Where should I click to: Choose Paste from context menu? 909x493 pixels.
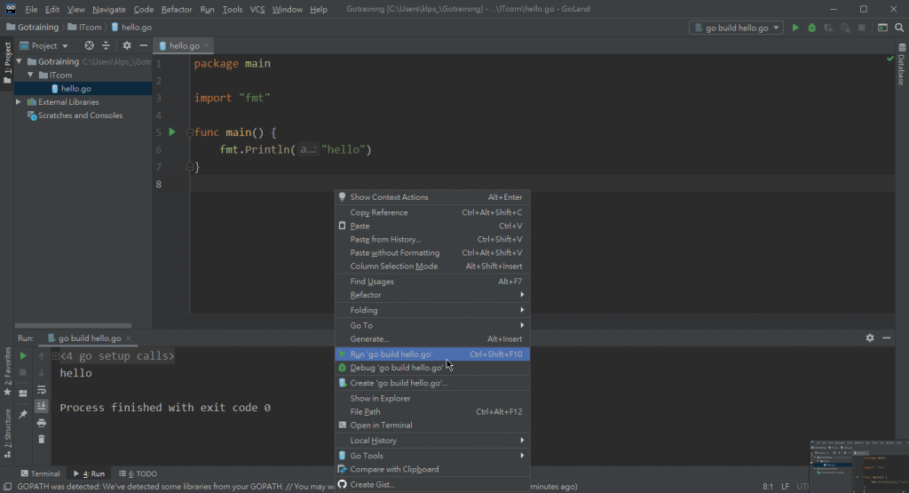tap(432, 226)
